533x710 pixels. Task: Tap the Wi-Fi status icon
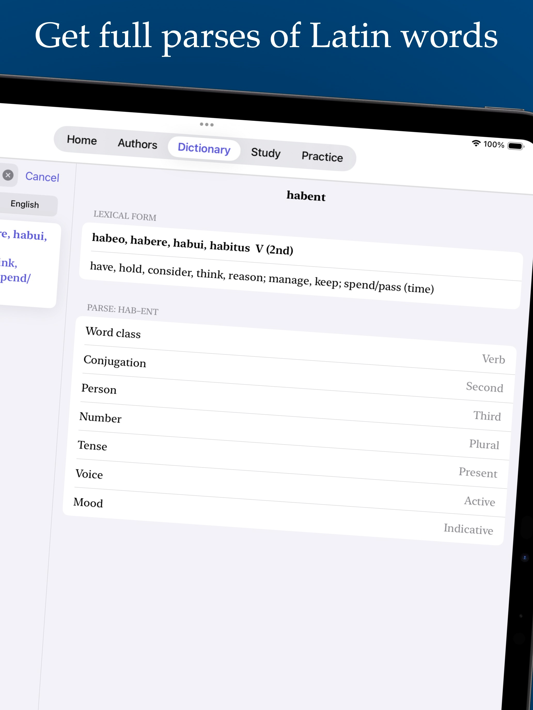click(x=476, y=143)
